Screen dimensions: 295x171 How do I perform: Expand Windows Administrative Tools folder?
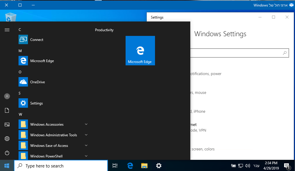(x=53, y=135)
